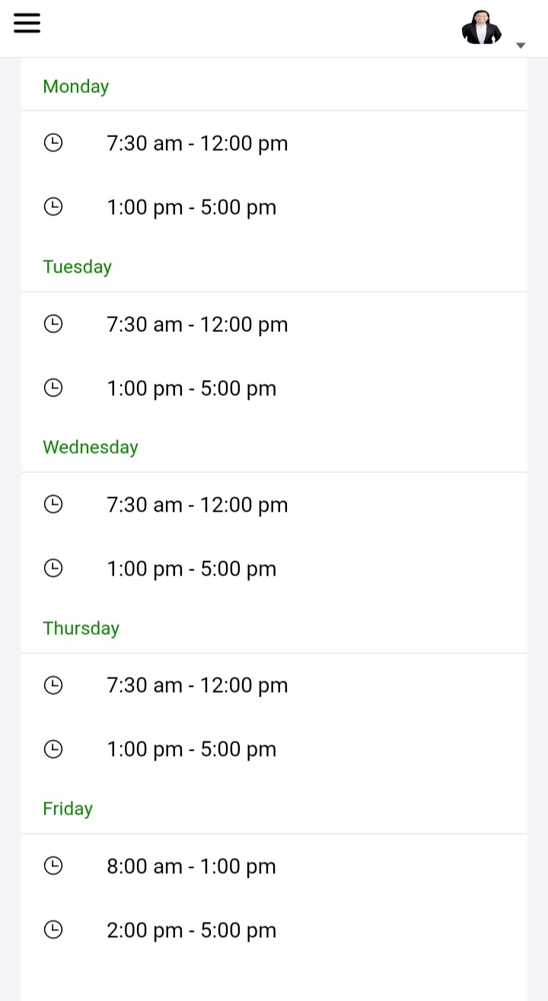
Task: Click Thursday's 1:00 pm - 5:00 pm time
Action: [191, 750]
